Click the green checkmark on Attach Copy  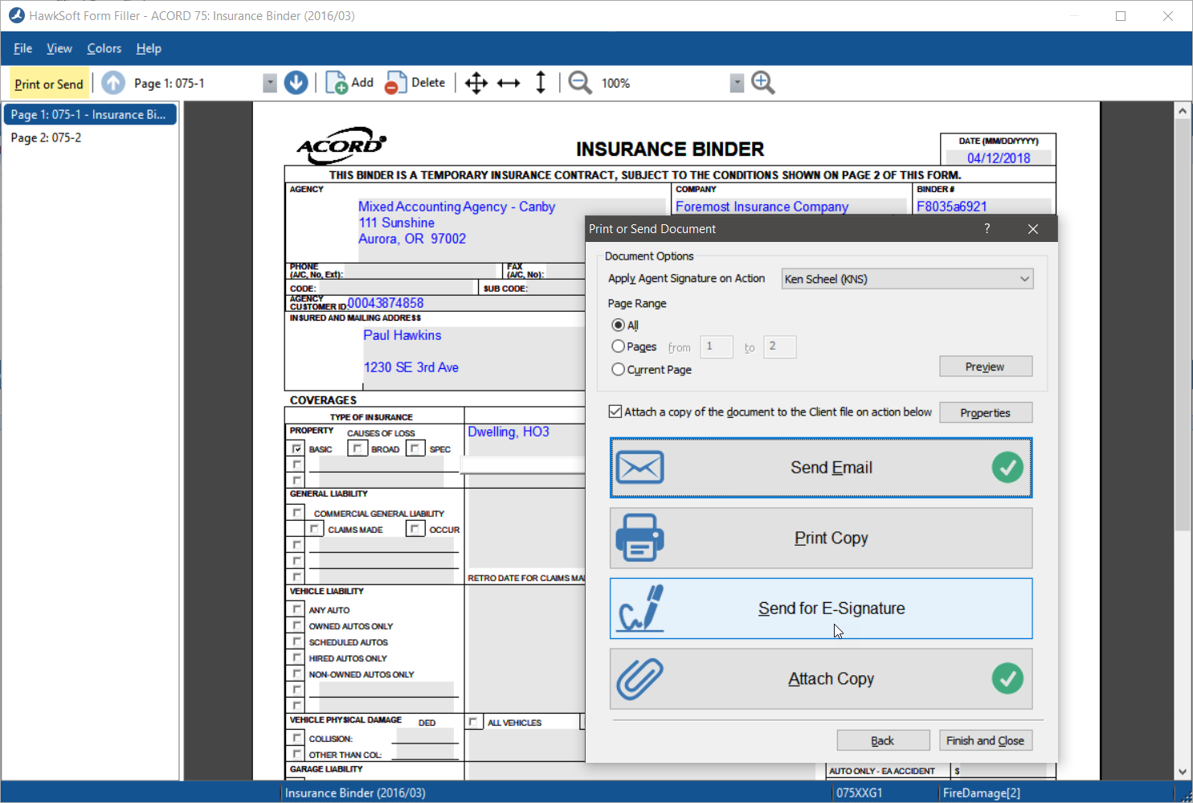1007,678
